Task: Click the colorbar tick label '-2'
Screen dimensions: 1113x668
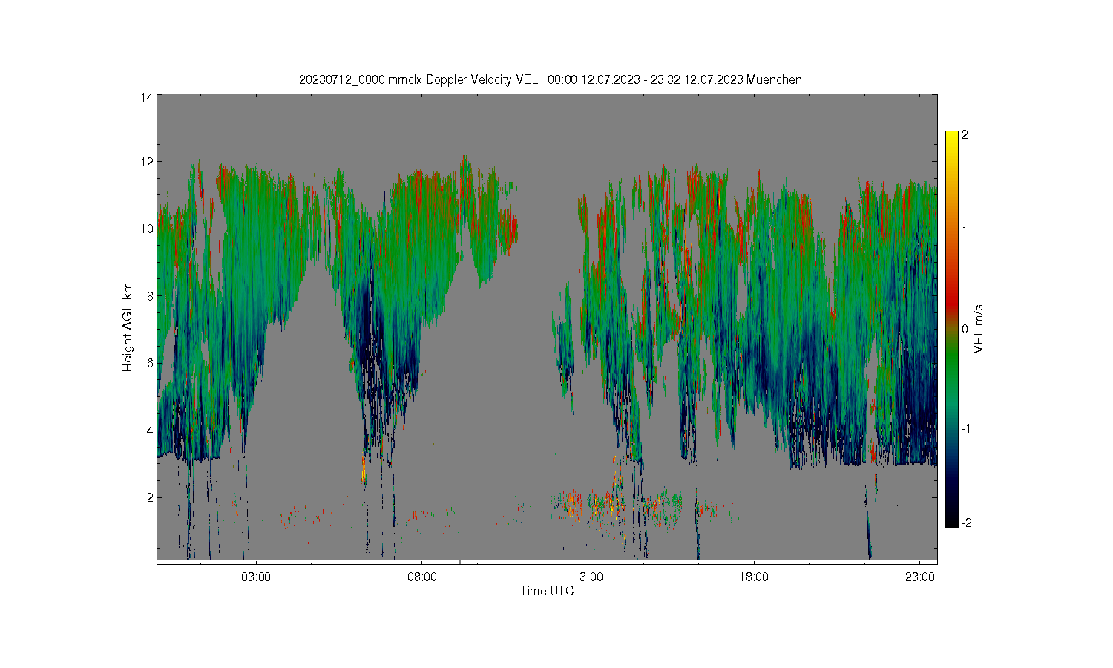Action: point(966,523)
